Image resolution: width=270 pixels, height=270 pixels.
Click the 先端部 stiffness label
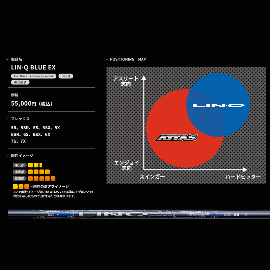coord(20,179)
